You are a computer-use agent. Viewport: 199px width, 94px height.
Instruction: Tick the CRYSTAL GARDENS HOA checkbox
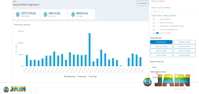tap(157, 26)
